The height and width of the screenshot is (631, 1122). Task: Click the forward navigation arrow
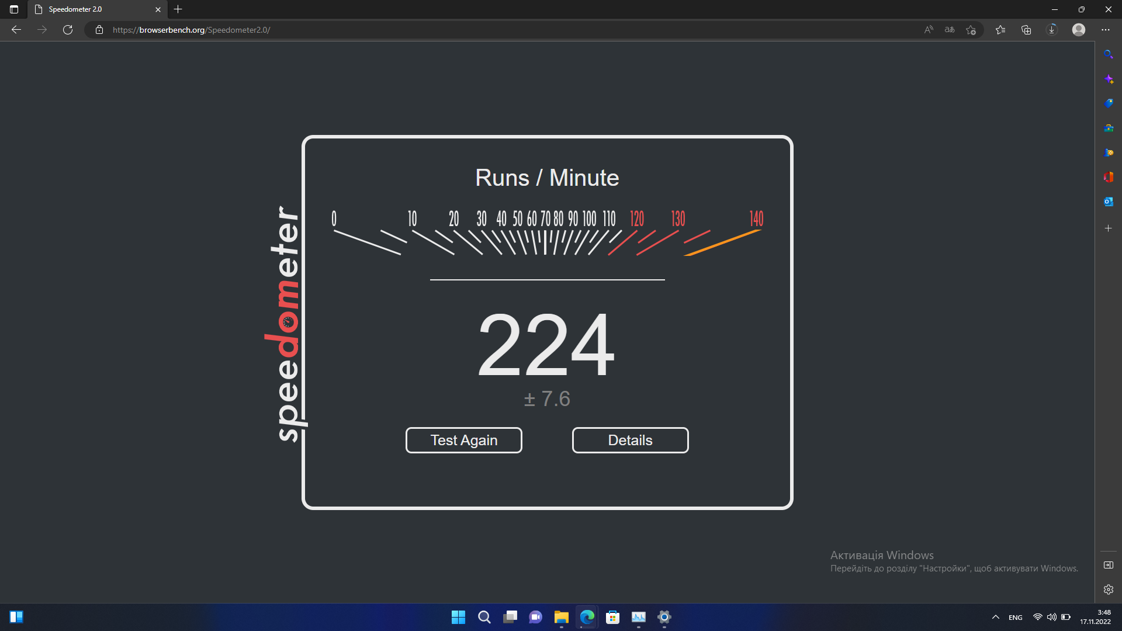[x=42, y=30]
